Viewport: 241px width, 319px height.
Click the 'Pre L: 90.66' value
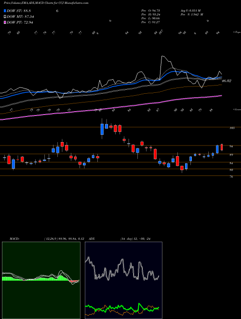tap(151, 18)
